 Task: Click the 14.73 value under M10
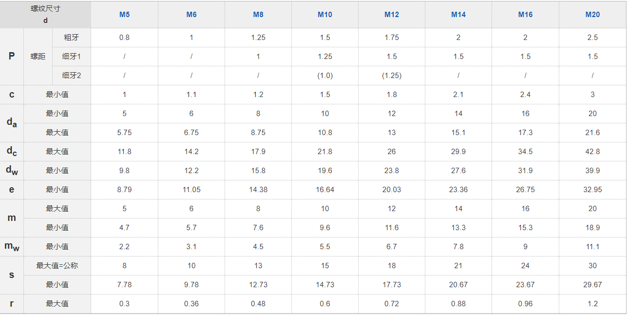click(325, 285)
